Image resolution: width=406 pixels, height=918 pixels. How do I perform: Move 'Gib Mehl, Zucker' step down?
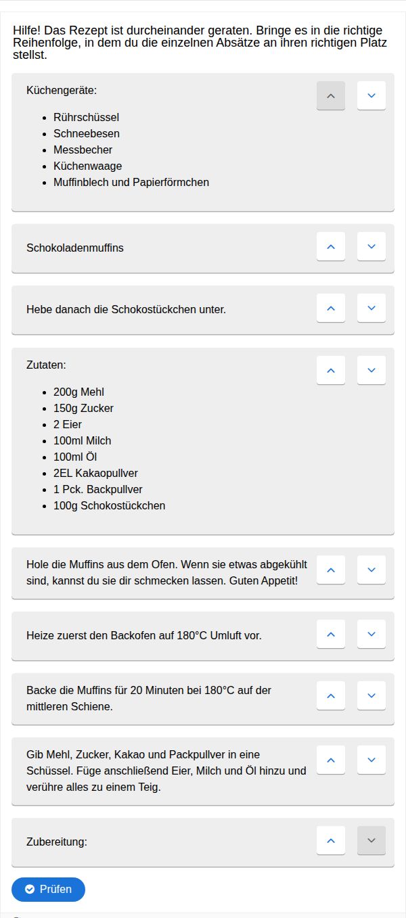(371, 760)
